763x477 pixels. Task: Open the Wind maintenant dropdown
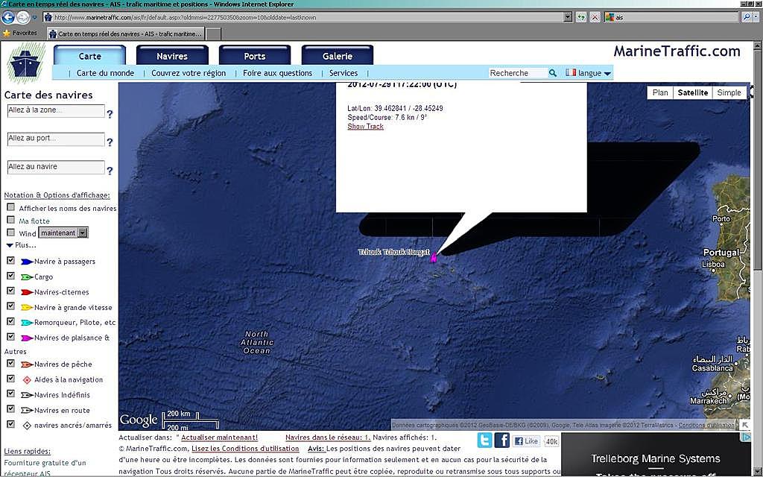pos(63,233)
